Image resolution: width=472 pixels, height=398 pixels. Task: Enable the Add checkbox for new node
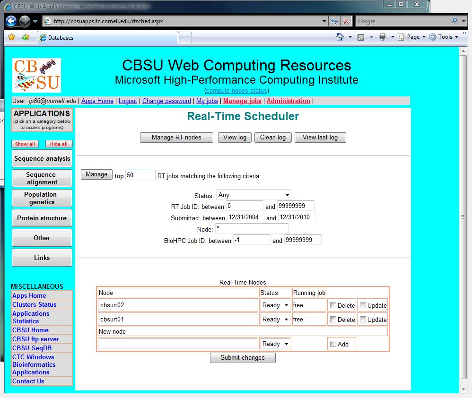[x=333, y=344]
